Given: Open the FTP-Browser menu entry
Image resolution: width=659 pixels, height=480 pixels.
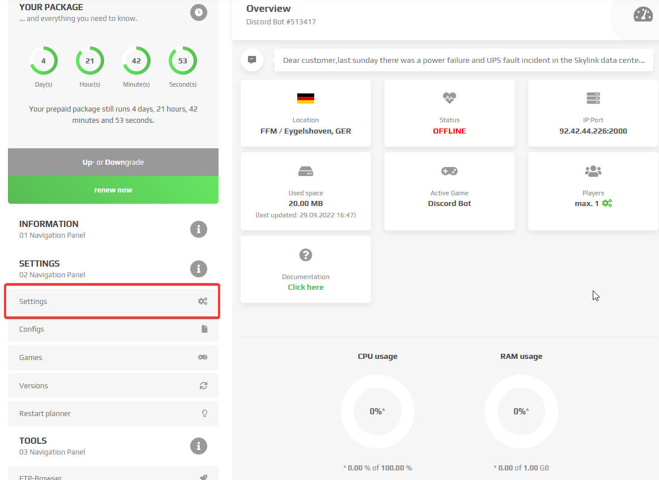Looking at the screenshot, I should [x=113, y=473].
